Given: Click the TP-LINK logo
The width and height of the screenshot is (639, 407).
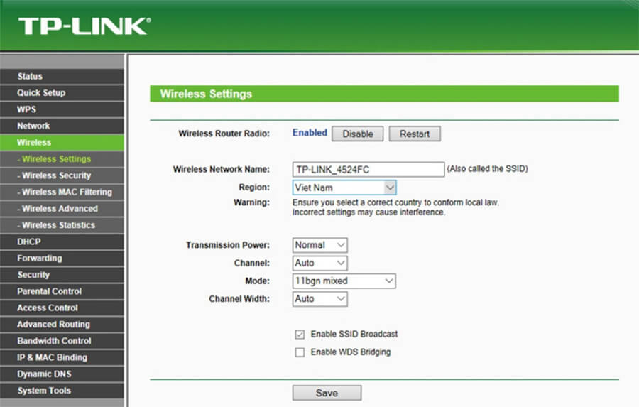Looking at the screenshot, I should coord(84,27).
